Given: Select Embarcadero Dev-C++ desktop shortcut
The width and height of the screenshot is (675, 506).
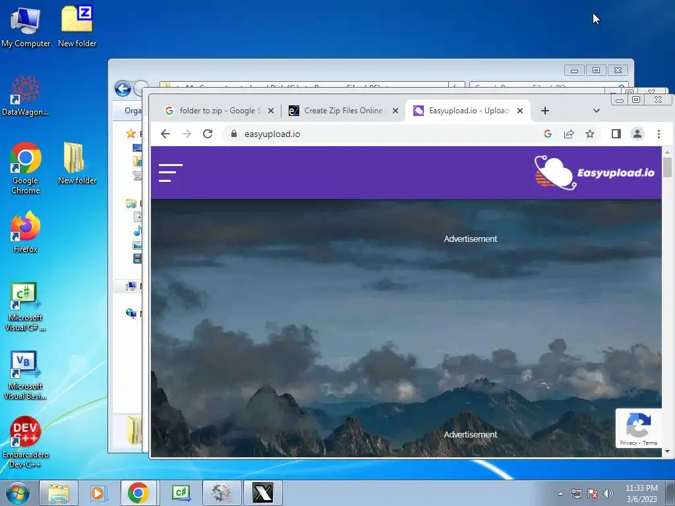Looking at the screenshot, I should 26,442.
